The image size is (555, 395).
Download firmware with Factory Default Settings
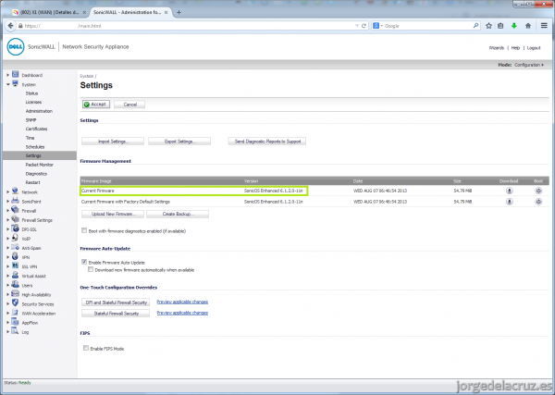(509, 202)
